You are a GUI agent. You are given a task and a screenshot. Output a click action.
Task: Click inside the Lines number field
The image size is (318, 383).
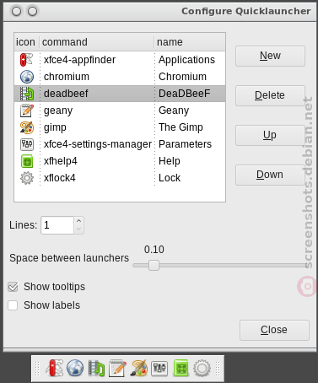pos(57,225)
